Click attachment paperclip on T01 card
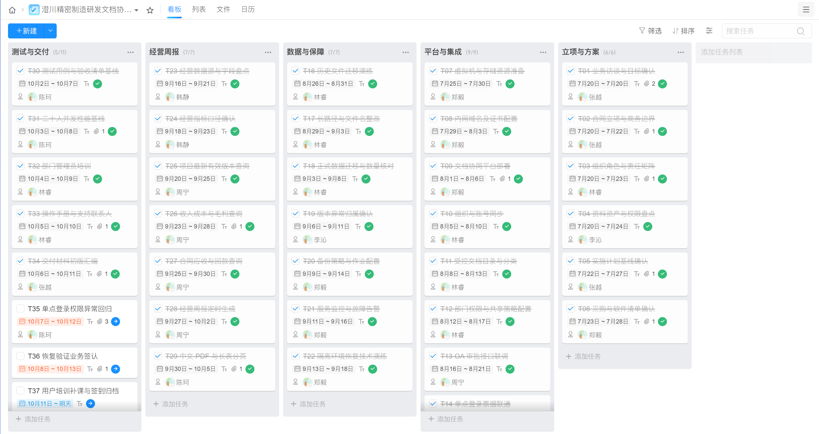 pos(647,84)
